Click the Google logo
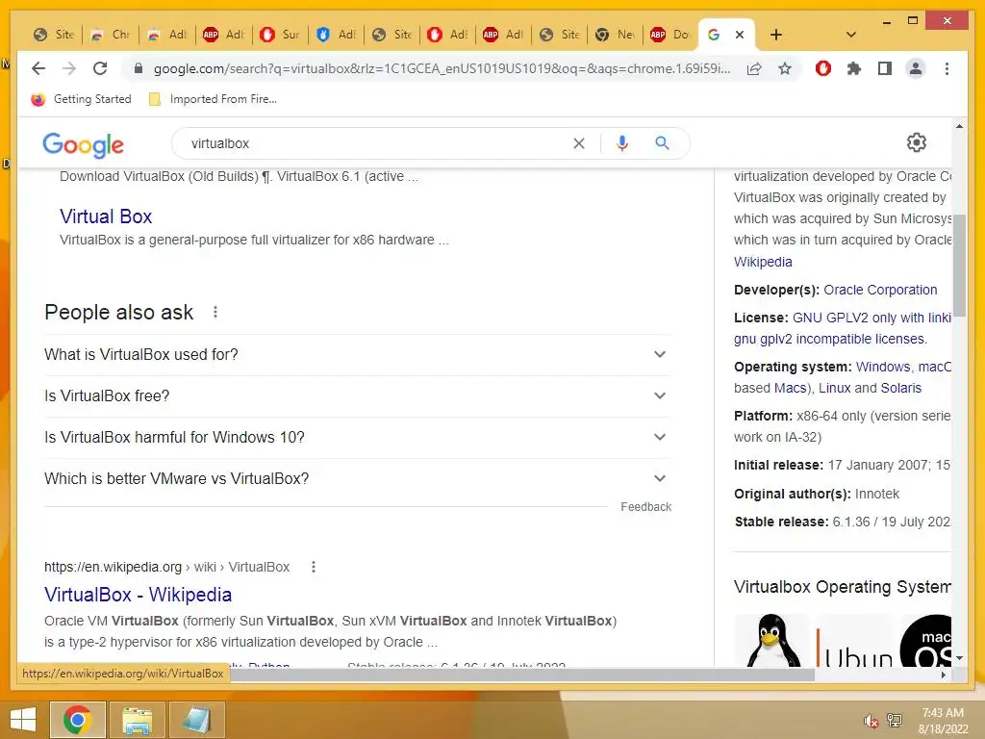This screenshot has width=985, height=739. 83,144
